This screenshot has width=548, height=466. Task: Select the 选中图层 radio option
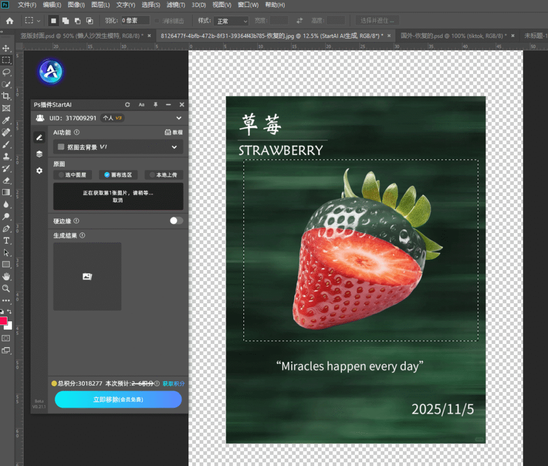(x=72, y=175)
